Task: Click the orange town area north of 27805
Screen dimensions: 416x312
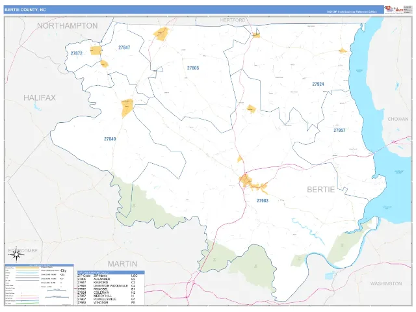Action: pyautogui.click(x=161, y=34)
